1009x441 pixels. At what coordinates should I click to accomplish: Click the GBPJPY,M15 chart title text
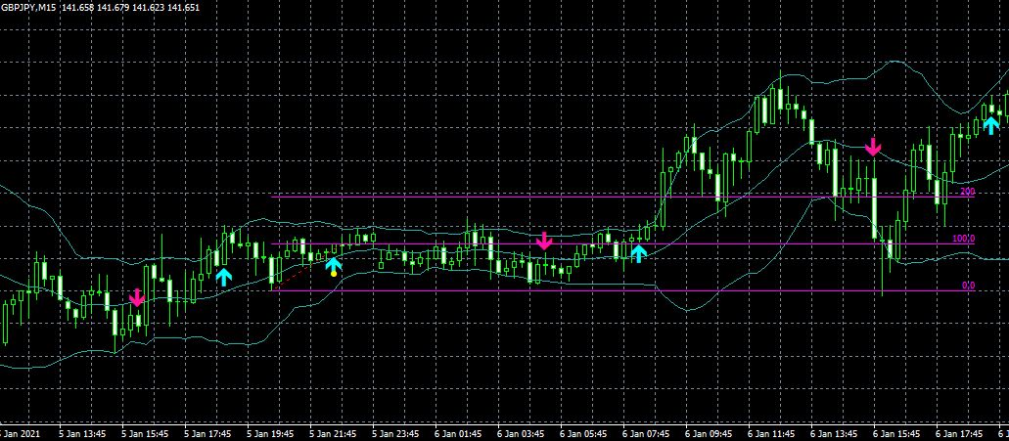click(x=28, y=7)
